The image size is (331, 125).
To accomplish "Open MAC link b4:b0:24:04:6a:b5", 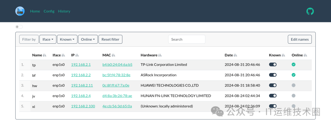I will click(117, 64).
